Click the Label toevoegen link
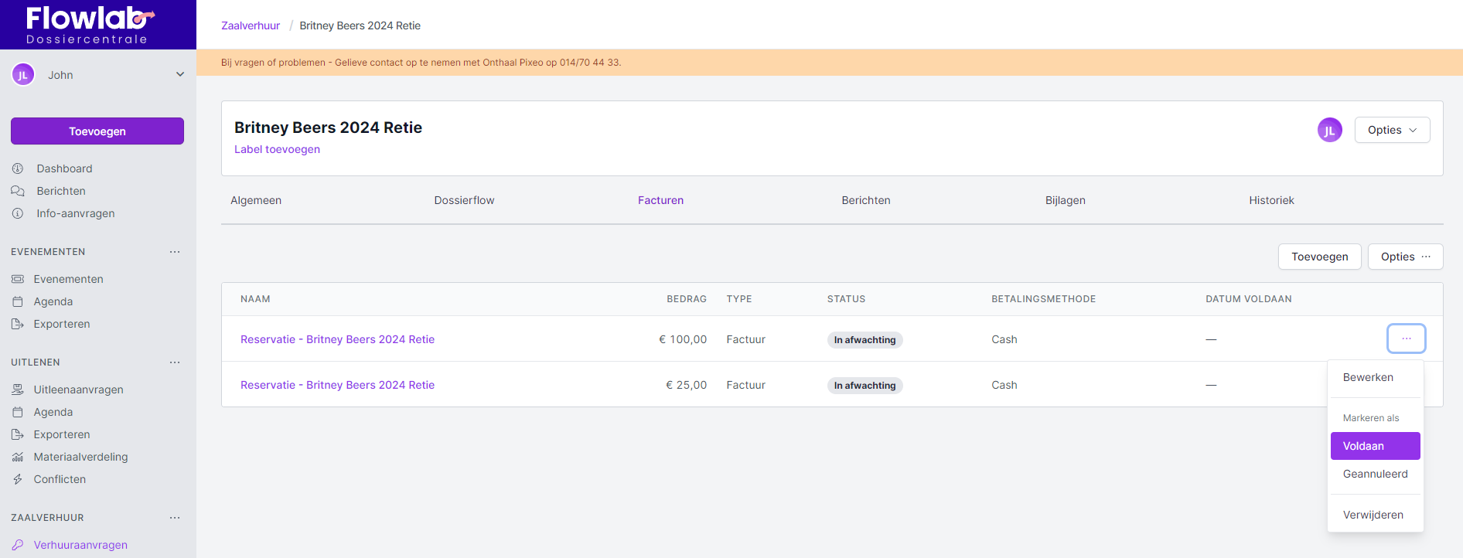The width and height of the screenshot is (1463, 558). [x=277, y=149]
